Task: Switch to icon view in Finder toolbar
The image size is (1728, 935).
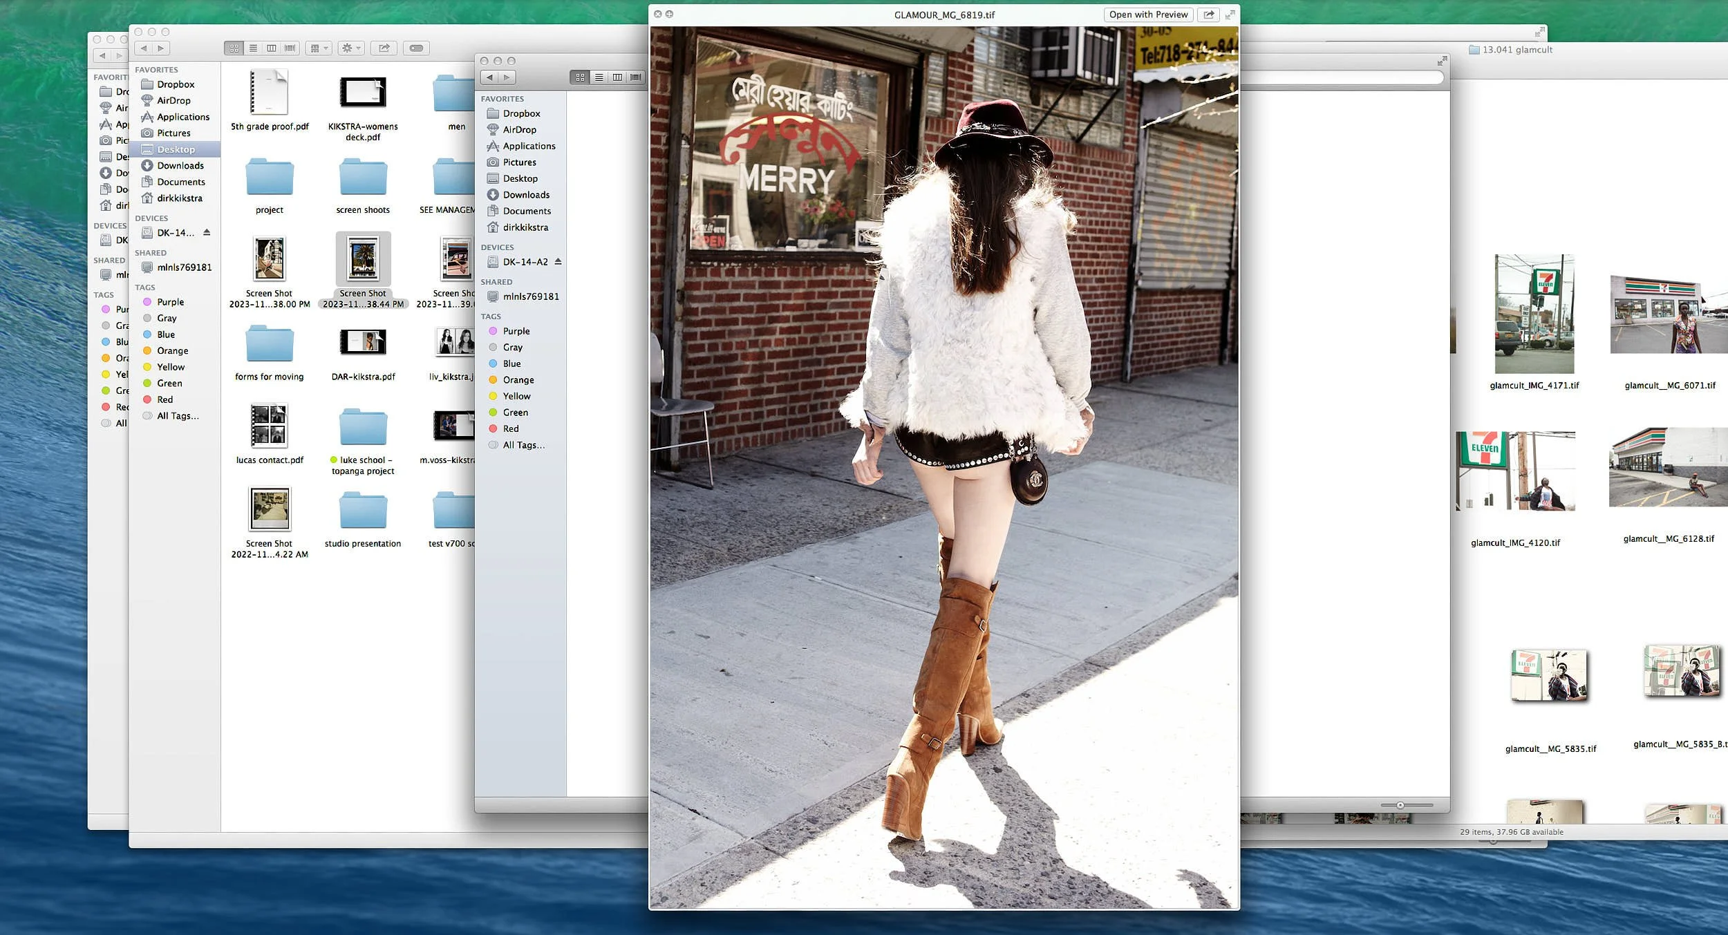Action: coord(234,48)
